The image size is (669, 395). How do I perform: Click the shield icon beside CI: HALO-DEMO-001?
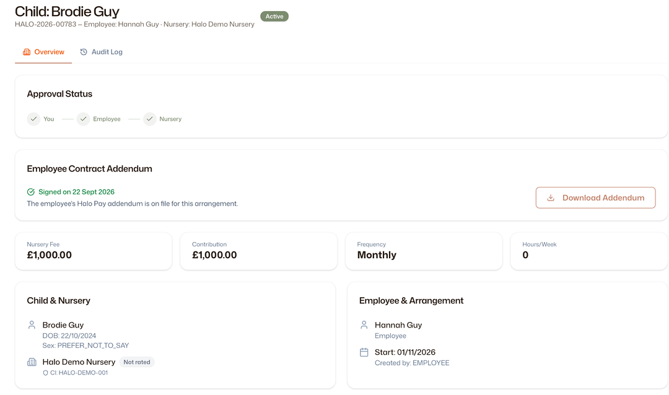[45, 373]
